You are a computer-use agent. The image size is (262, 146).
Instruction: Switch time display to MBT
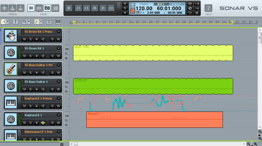pyautogui.click(x=161, y=4)
